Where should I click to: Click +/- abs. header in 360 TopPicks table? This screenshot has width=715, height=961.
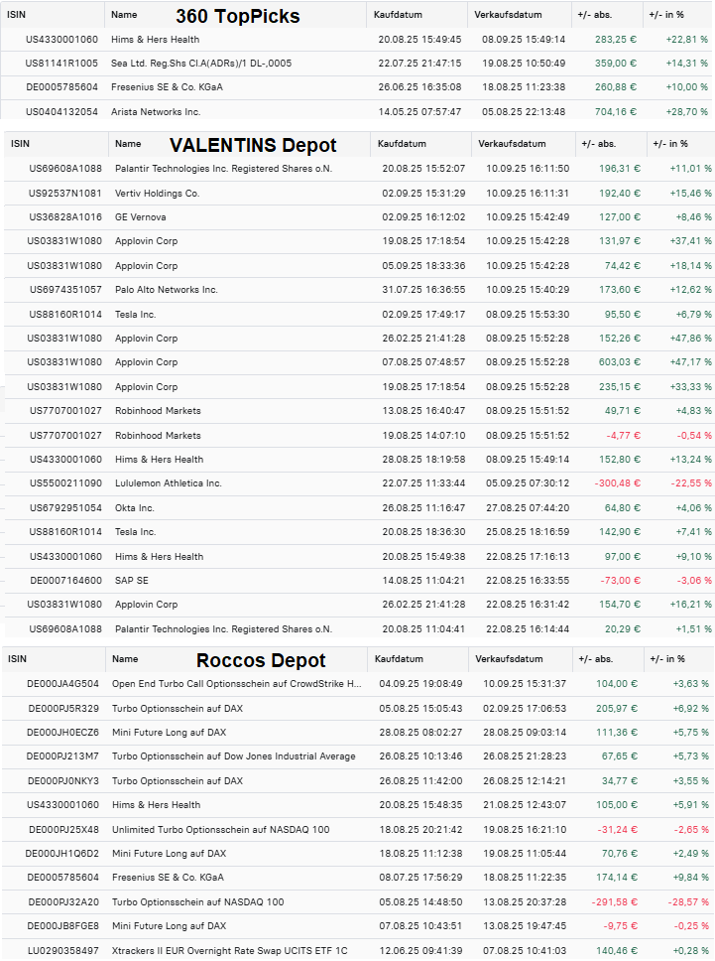[594, 15]
